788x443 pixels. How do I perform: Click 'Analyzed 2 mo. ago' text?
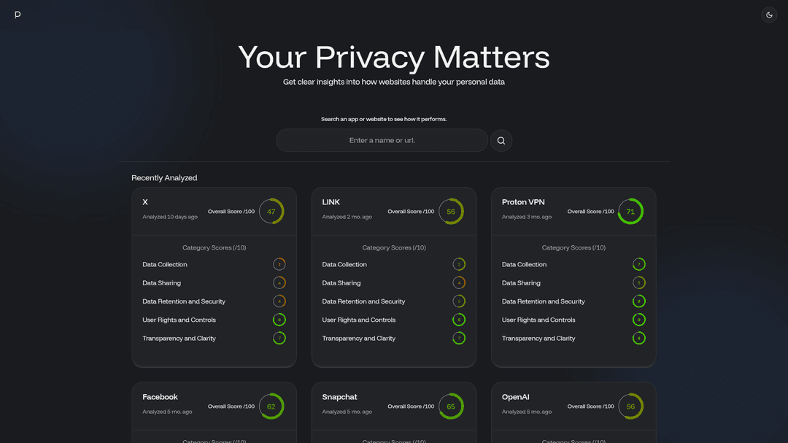[x=347, y=217]
